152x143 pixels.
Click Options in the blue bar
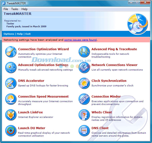[x=9, y=34]
